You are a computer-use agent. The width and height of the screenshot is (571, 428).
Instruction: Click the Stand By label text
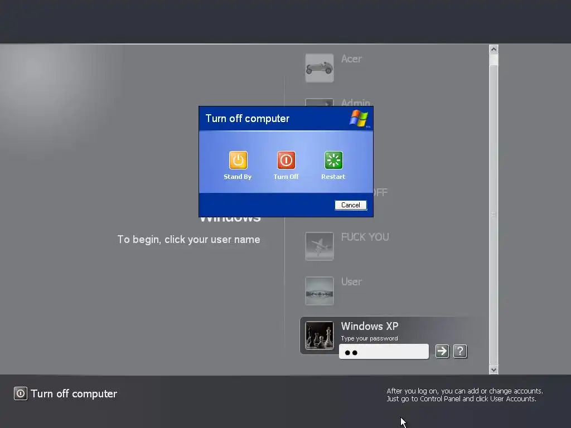tap(238, 177)
